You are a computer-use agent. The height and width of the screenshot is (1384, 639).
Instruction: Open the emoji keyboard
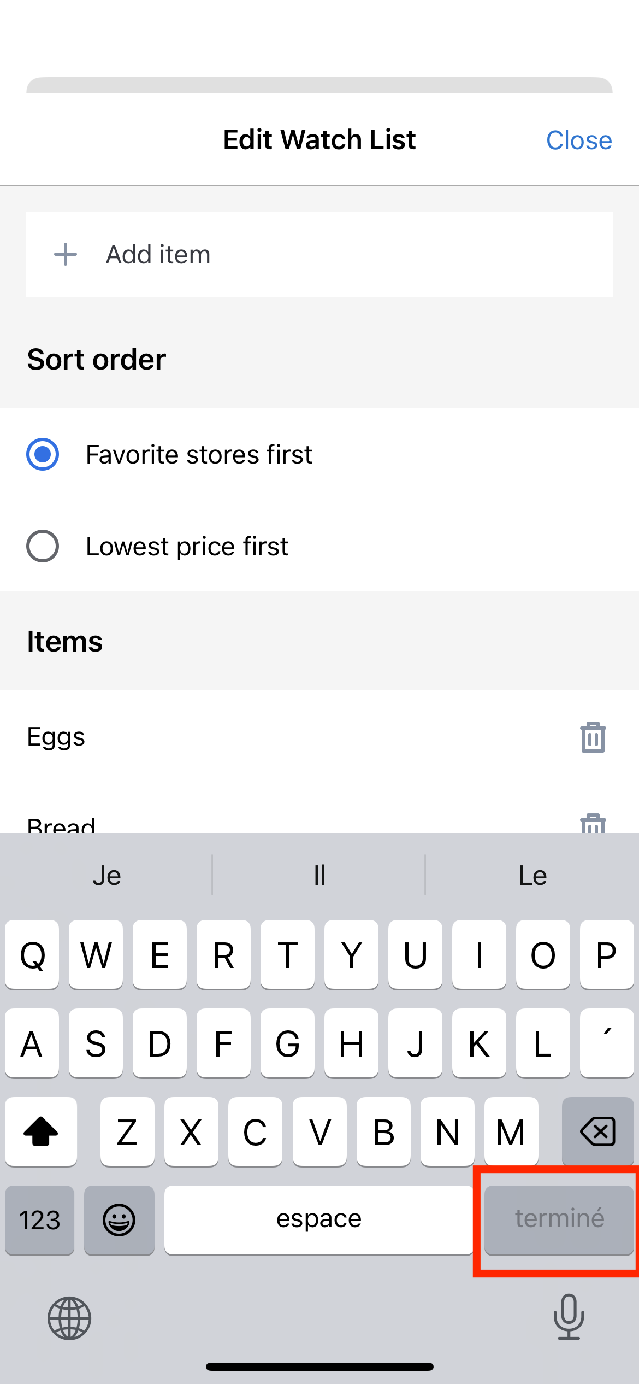point(119,1220)
